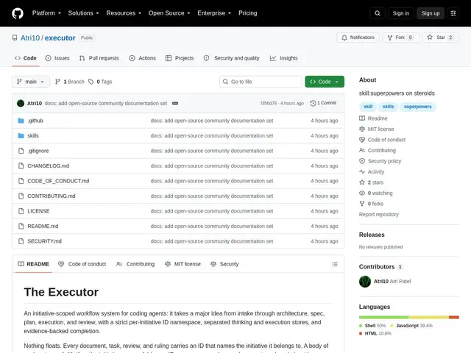Click the skills topic tag
This screenshot has width=471, height=353.
(x=388, y=107)
